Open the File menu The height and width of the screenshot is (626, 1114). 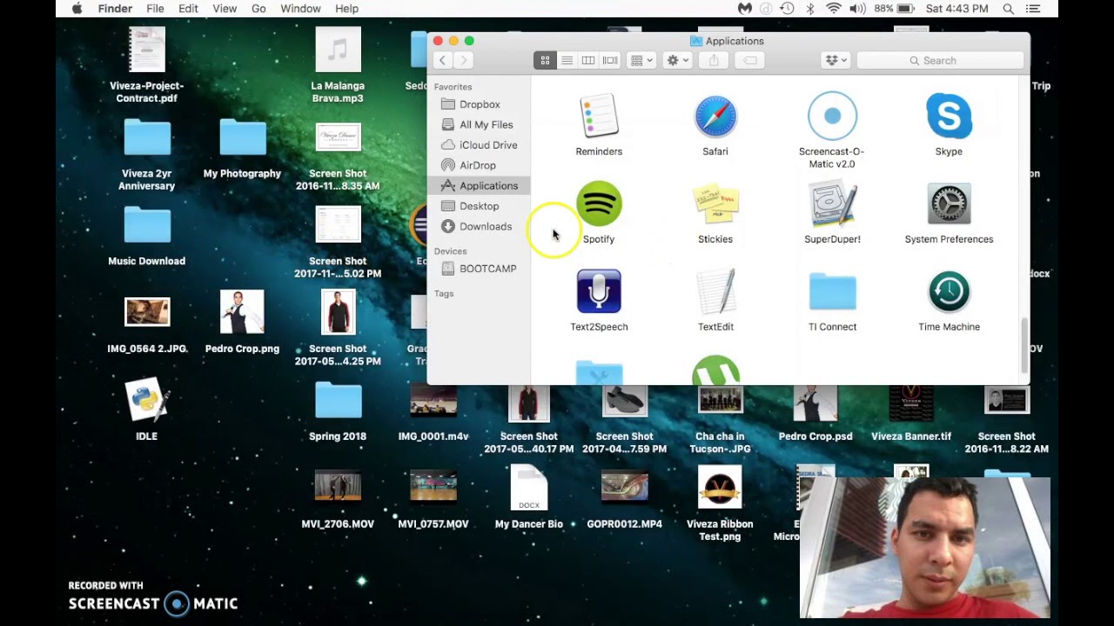(x=155, y=9)
